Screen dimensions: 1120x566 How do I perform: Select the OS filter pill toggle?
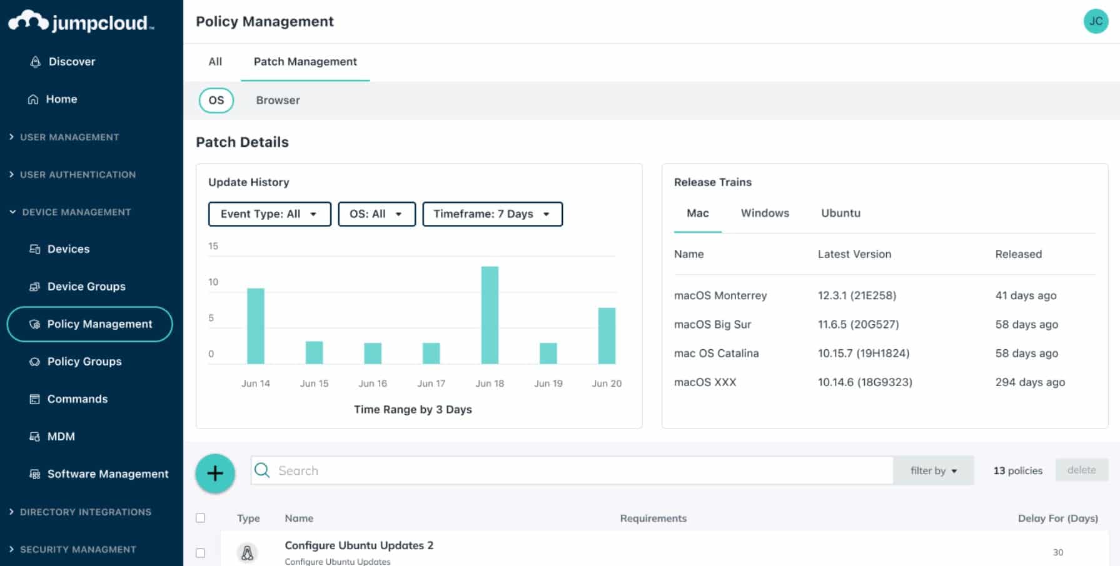click(x=216, y=100)
